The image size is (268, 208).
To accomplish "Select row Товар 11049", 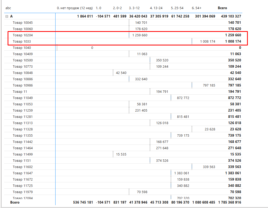I will (x=23, y=98).
